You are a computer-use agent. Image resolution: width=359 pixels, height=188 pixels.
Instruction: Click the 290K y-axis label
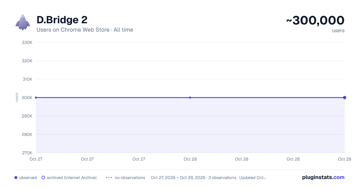tap(27, 116)
